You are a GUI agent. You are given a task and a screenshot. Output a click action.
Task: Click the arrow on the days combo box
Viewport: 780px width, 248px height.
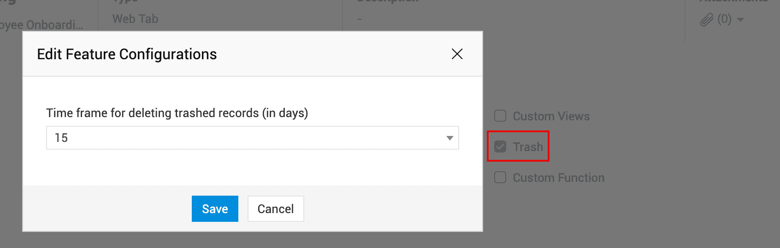pos(449,138)
